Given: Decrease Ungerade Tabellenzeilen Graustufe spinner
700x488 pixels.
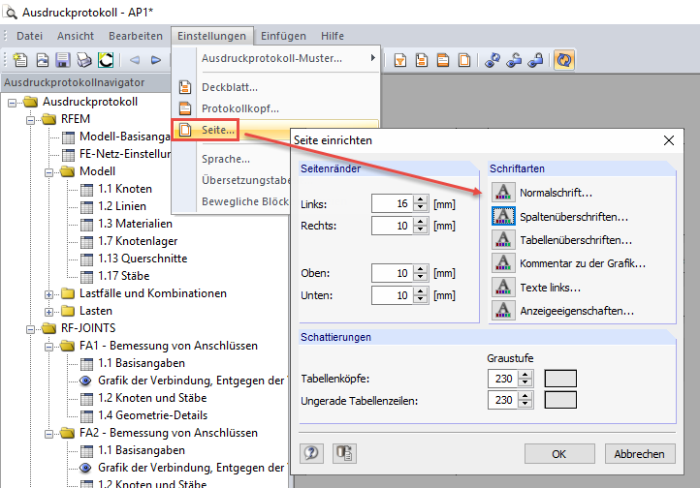Looking at the screenshot, I should click(x=525, y=404).
